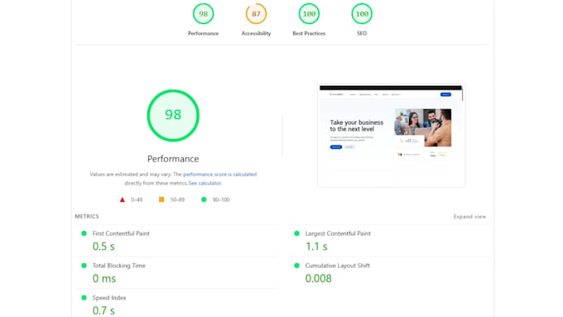Open the Performance label under top gauge
The image size is (563, 317).
click(x=203, y=33)
